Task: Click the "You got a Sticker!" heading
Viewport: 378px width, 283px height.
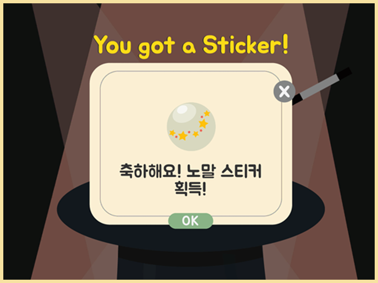Action: [191, 46]
